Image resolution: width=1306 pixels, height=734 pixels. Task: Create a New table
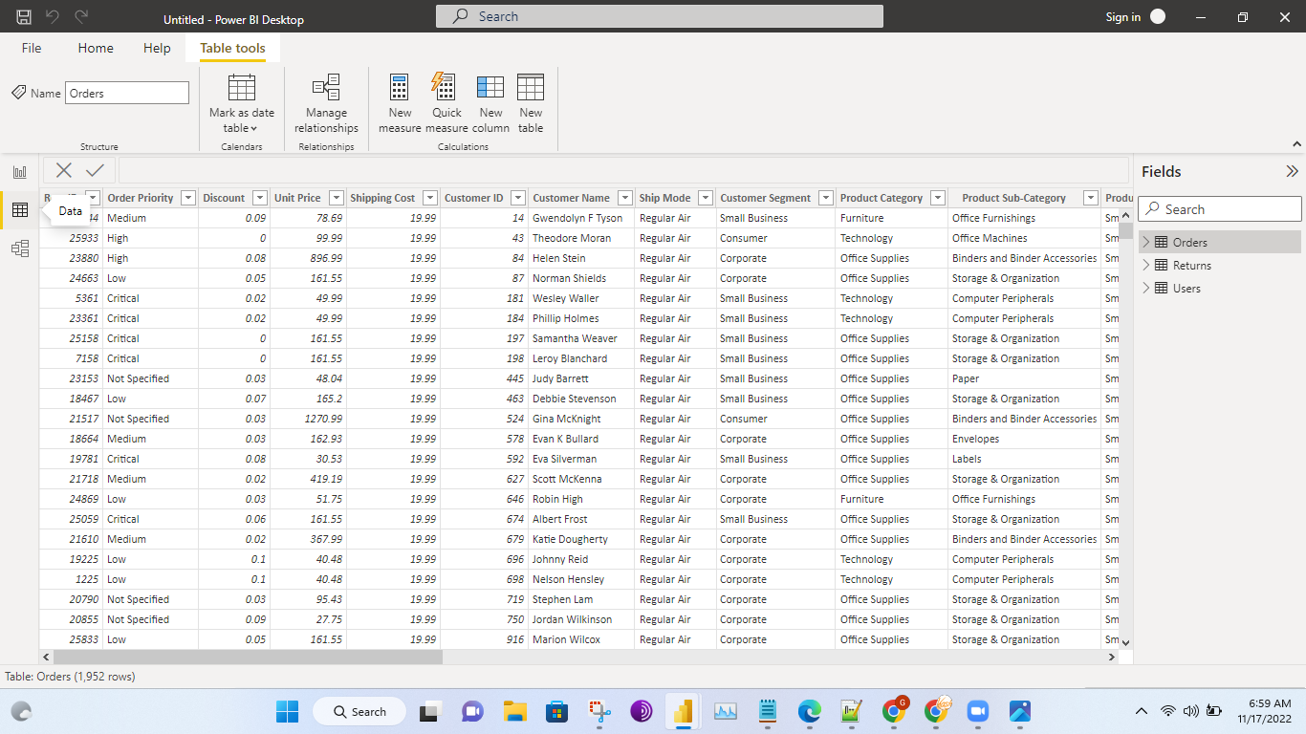[x=531, y=103]
